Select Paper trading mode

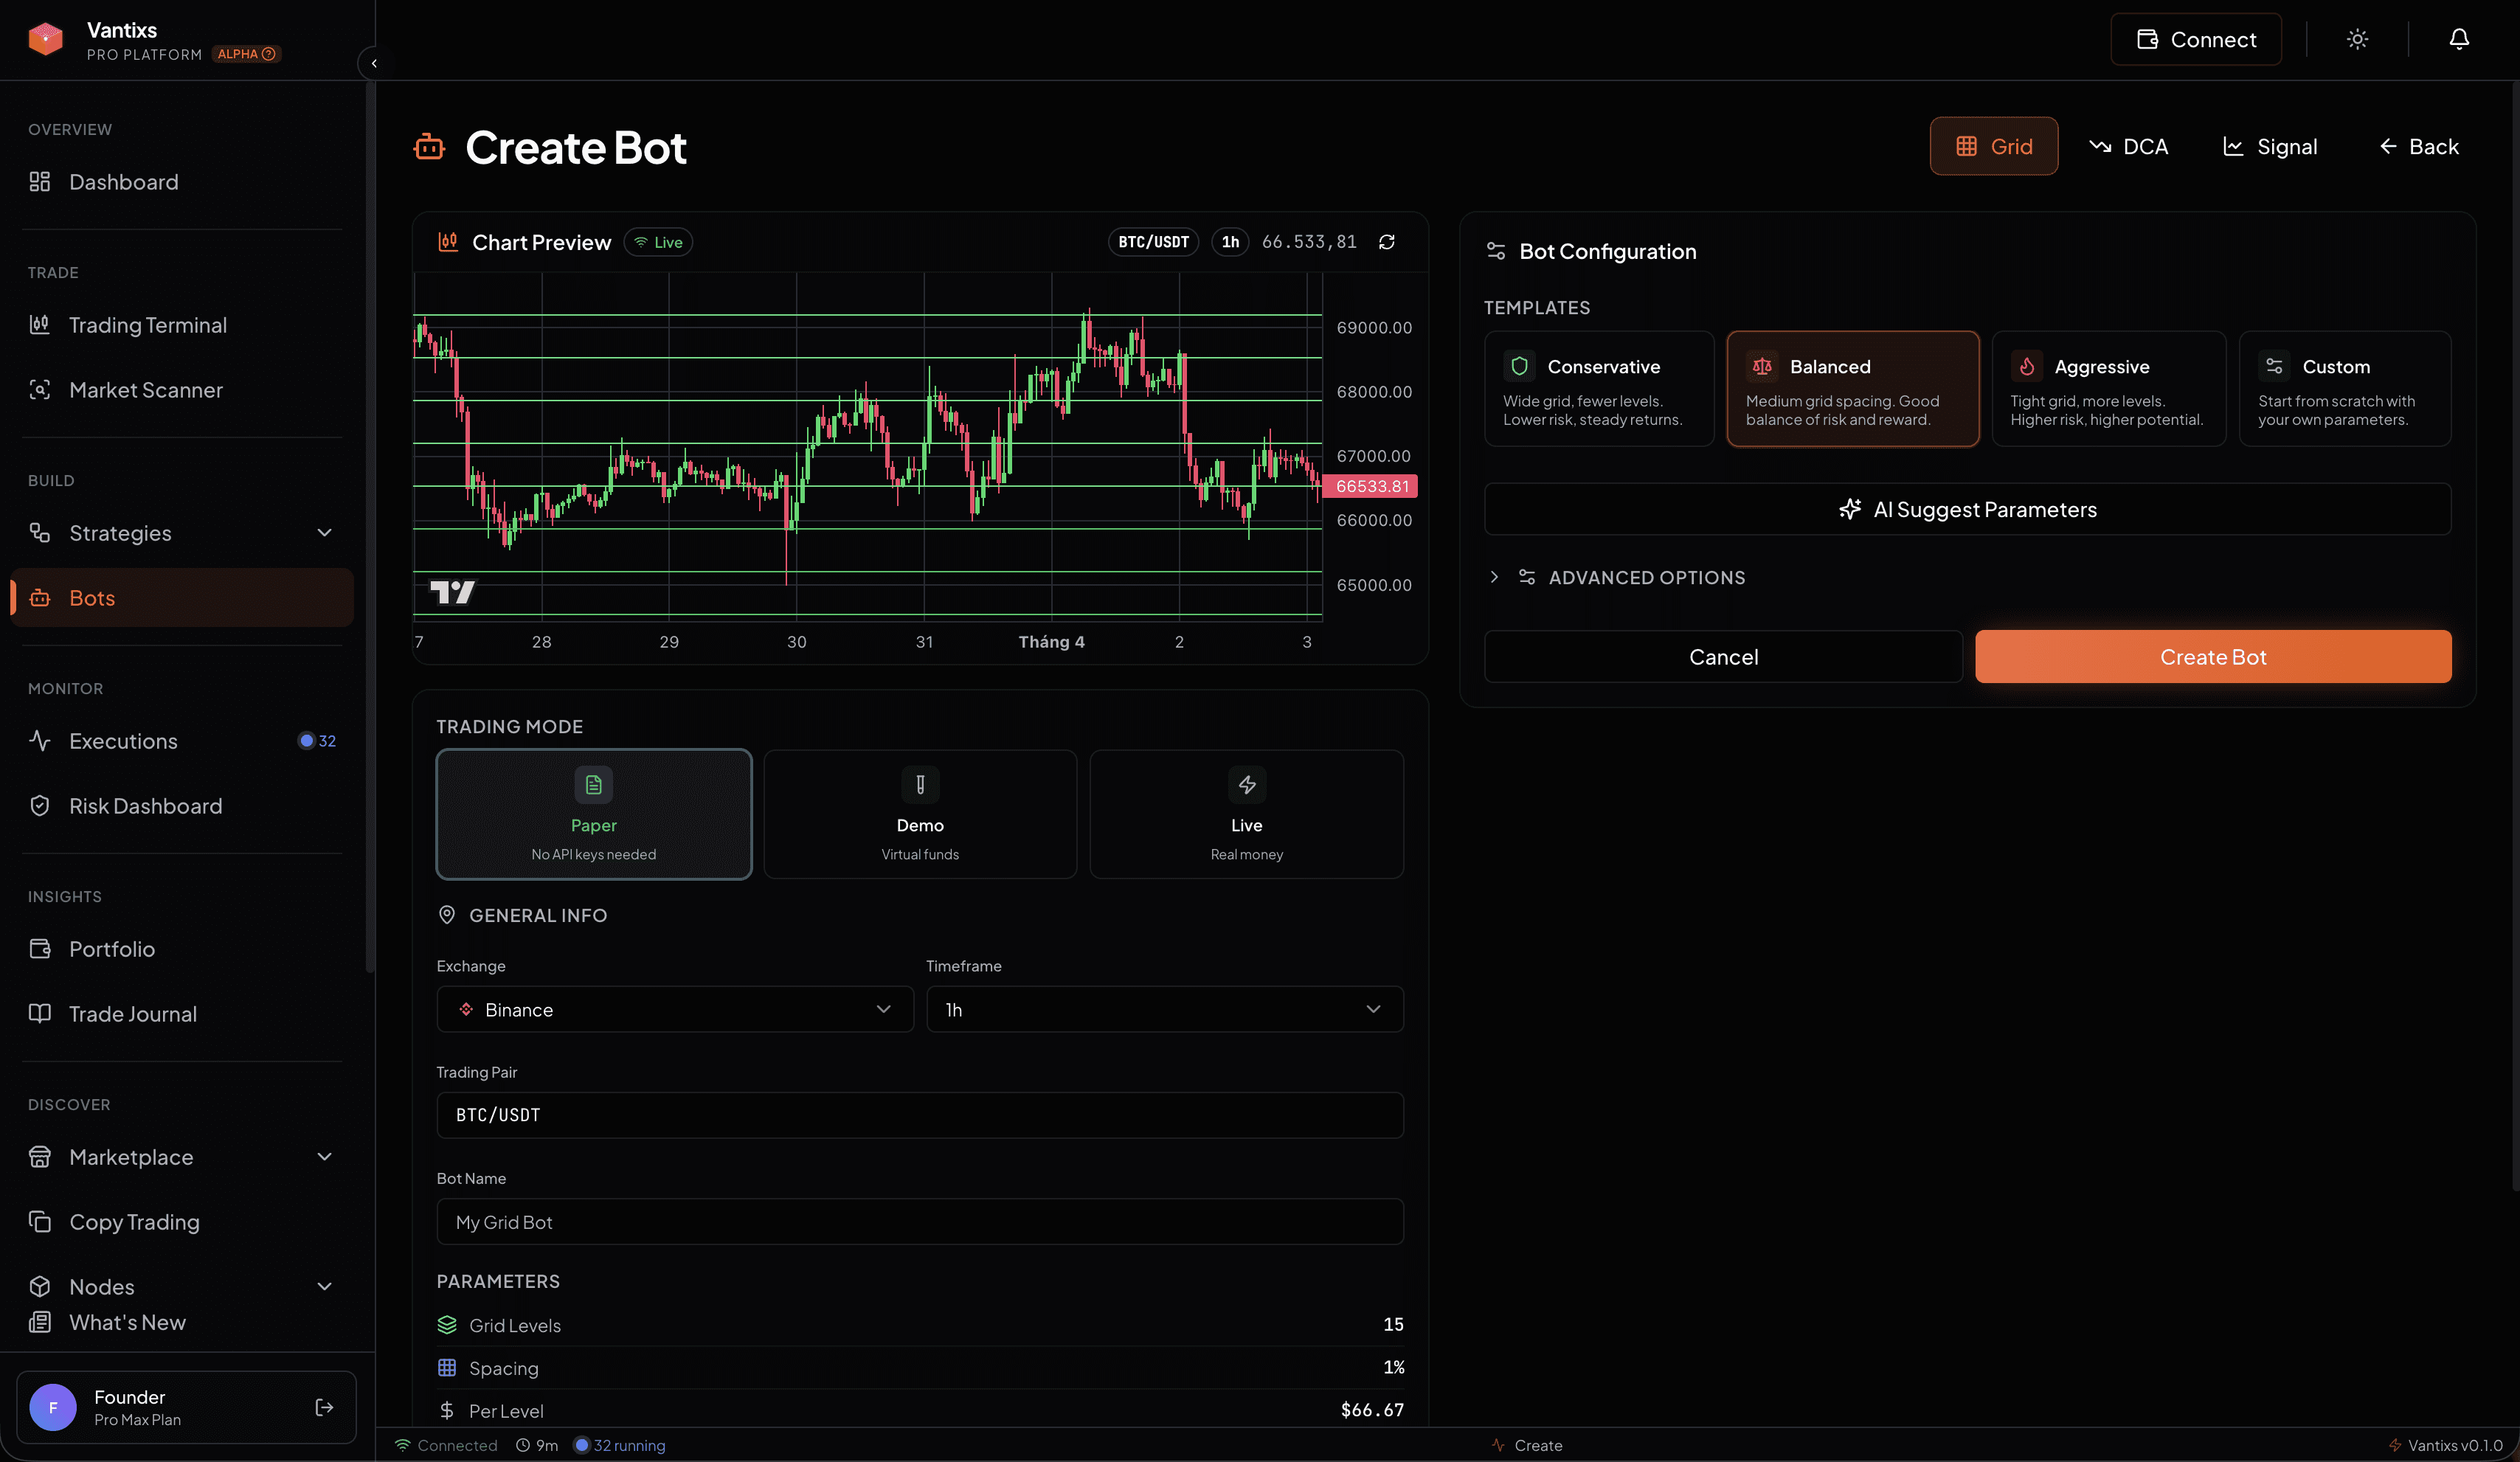593,814
